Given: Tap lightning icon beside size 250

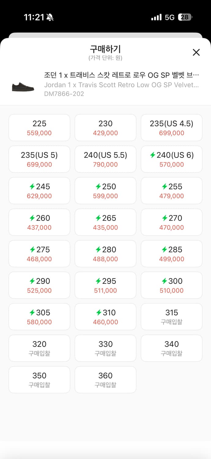Looking at the screenshot, I should click(98, 187).
